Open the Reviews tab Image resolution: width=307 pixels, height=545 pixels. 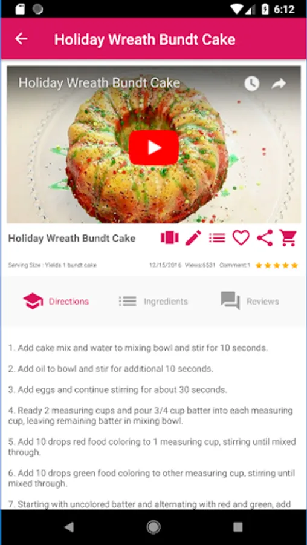250,301
